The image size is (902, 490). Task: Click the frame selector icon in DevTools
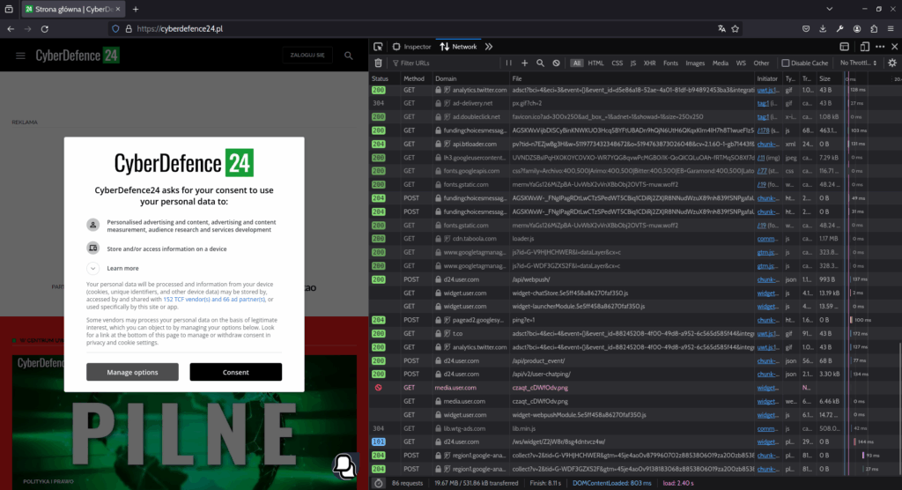pyautogui.click(x=845, y=47)
